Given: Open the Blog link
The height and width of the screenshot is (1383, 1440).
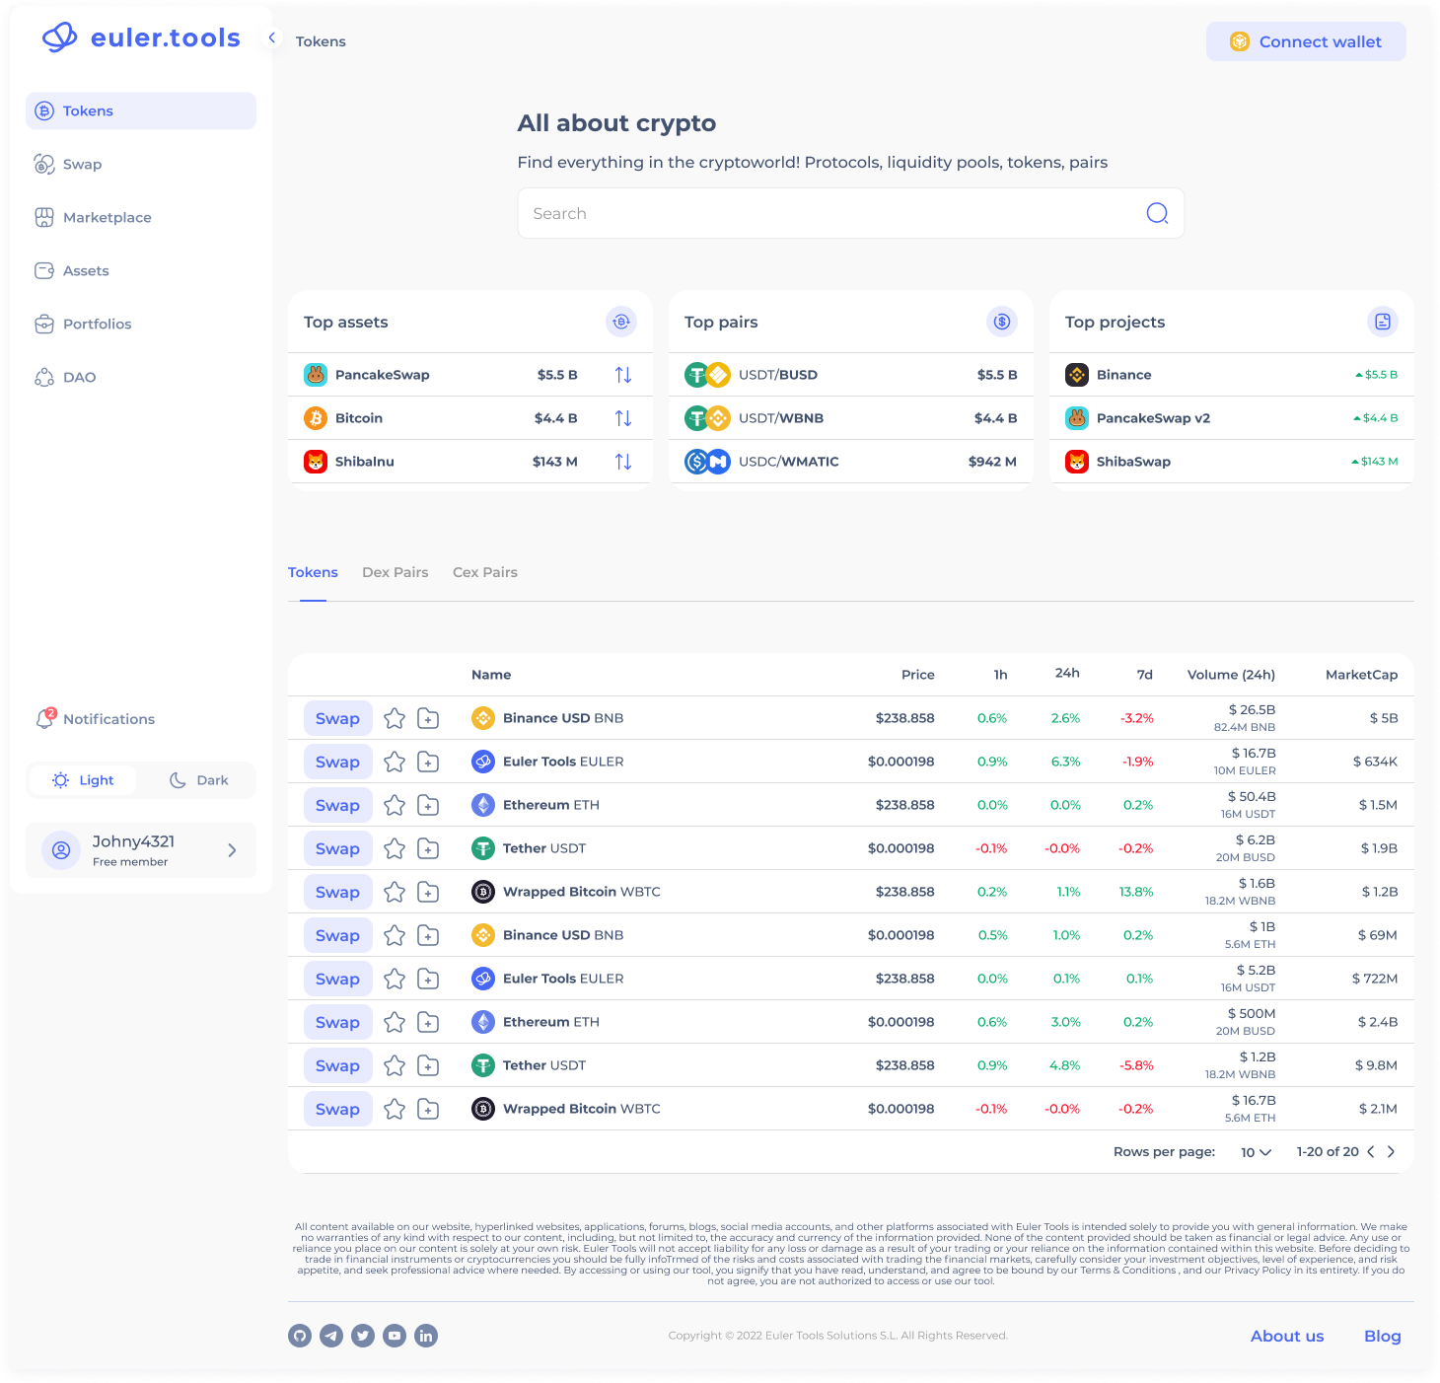Looking at the screenshot, I should (x=1382, y=1336).
